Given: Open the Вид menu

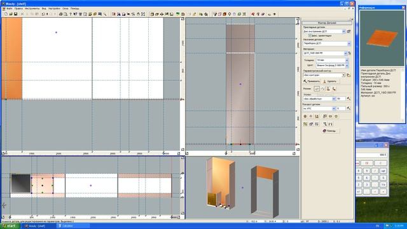Looking at the screenshot, I should click(44, 8).
